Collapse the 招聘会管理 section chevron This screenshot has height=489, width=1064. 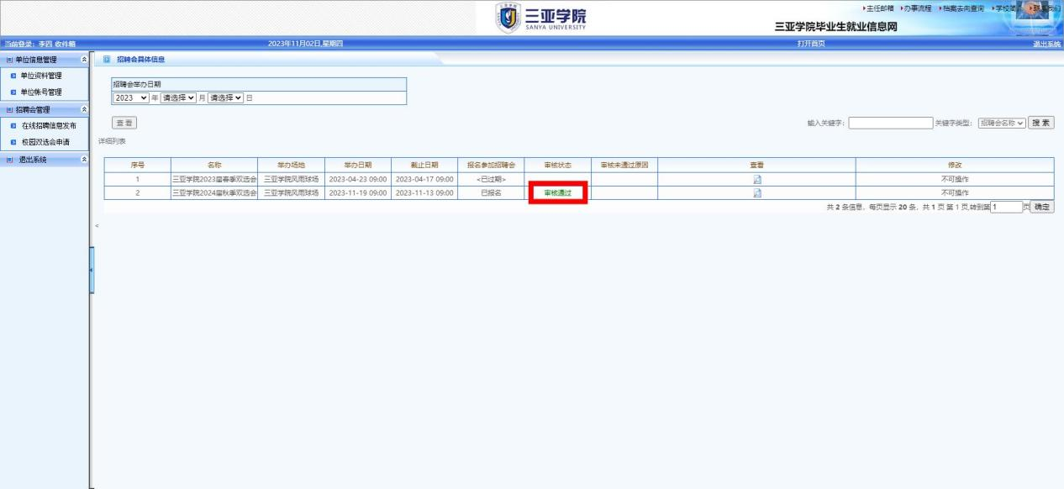point(83,109)
